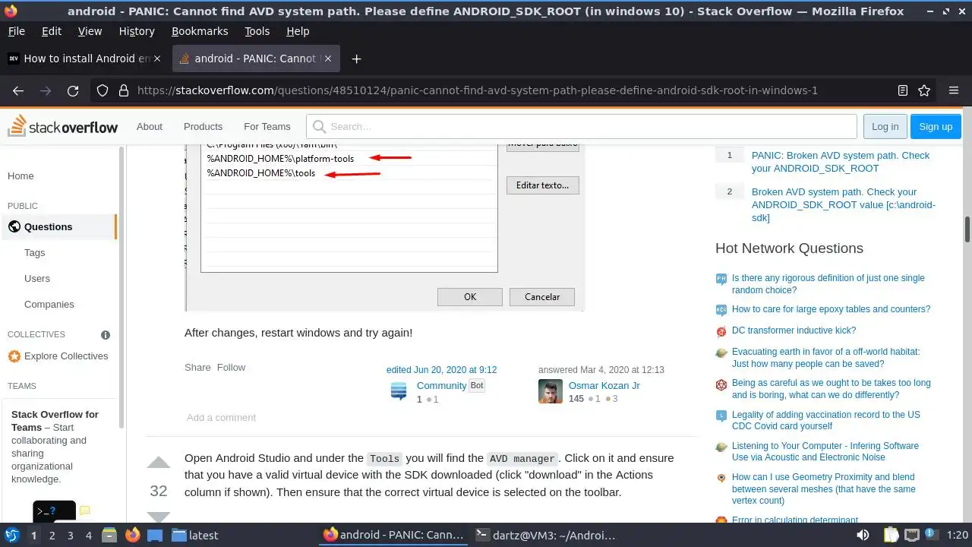Open the application launcher in the taskbar
Viewport: 972px width, 547px height.
point(11,535)
